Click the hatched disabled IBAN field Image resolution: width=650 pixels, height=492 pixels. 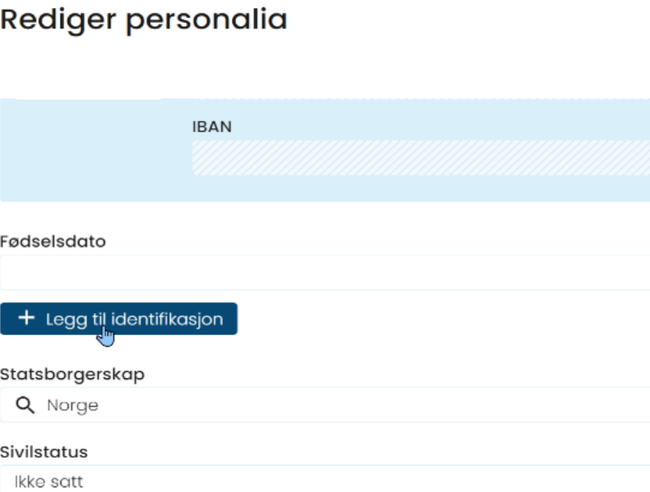click(421, 158)
